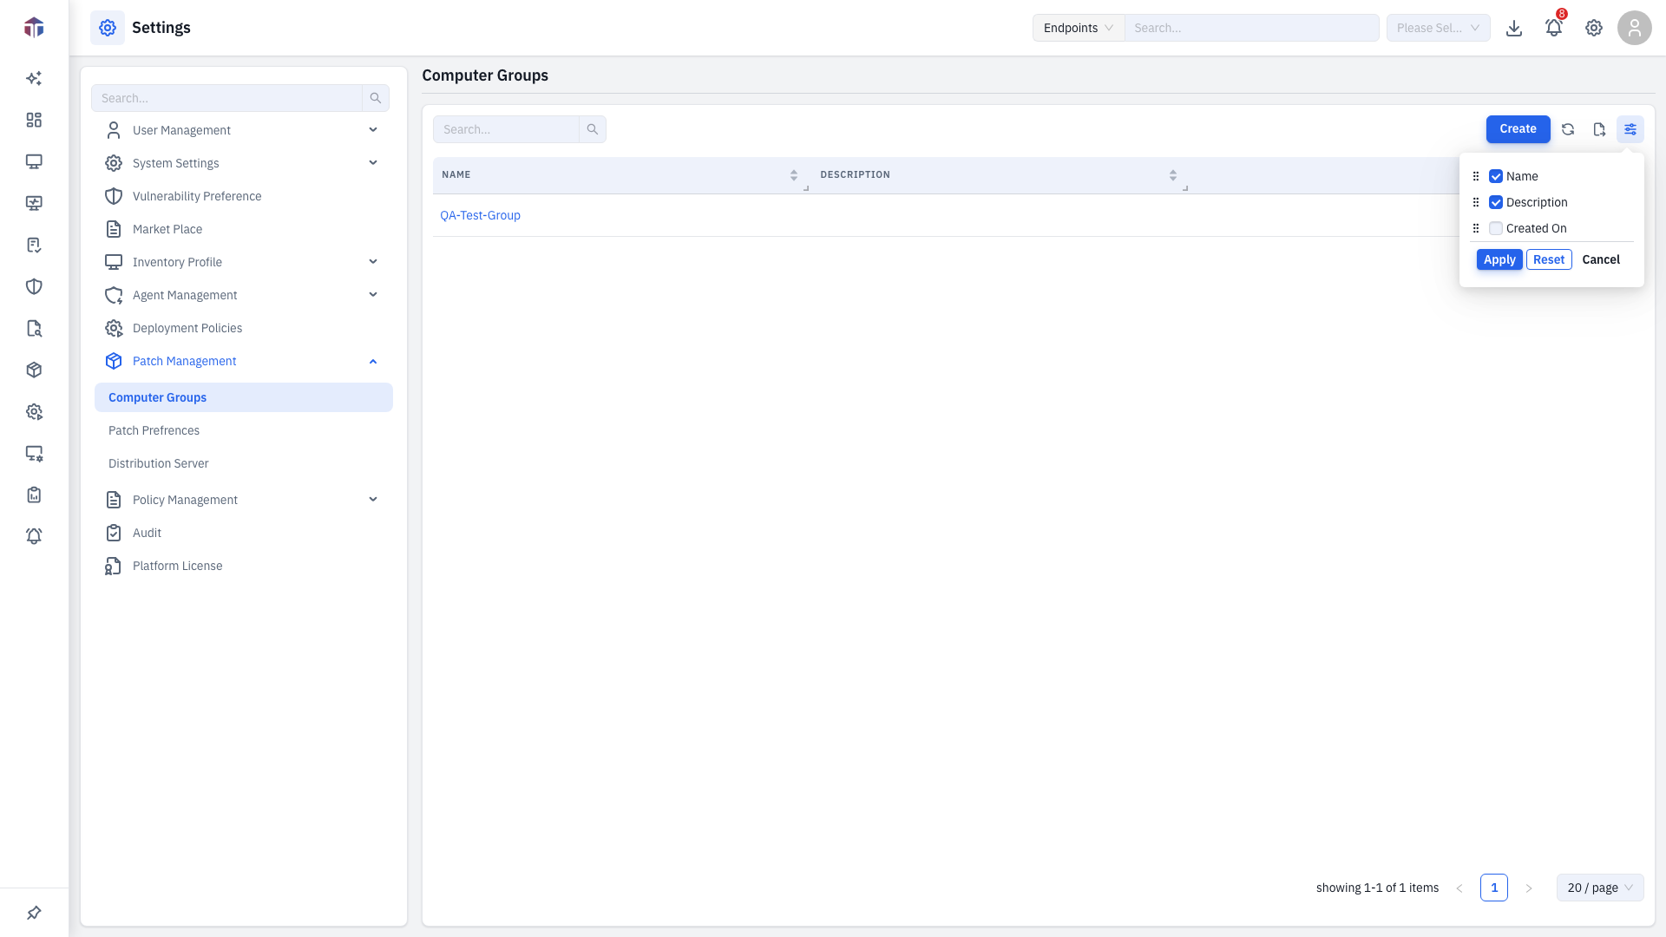Collapse the Patch Management section
This screenshot has width=1666, height=937.
tap(244, 361)
